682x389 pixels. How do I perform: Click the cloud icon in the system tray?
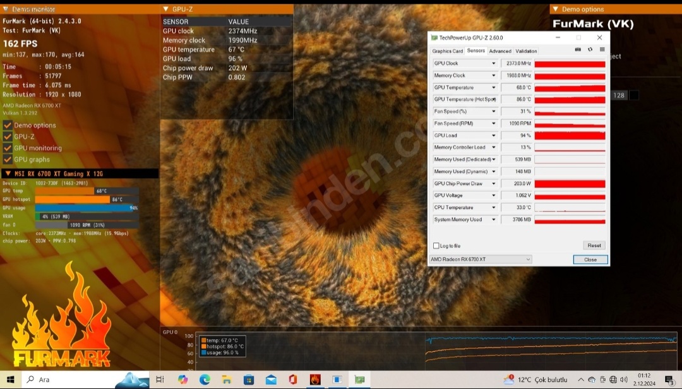[x=592, y=380]
